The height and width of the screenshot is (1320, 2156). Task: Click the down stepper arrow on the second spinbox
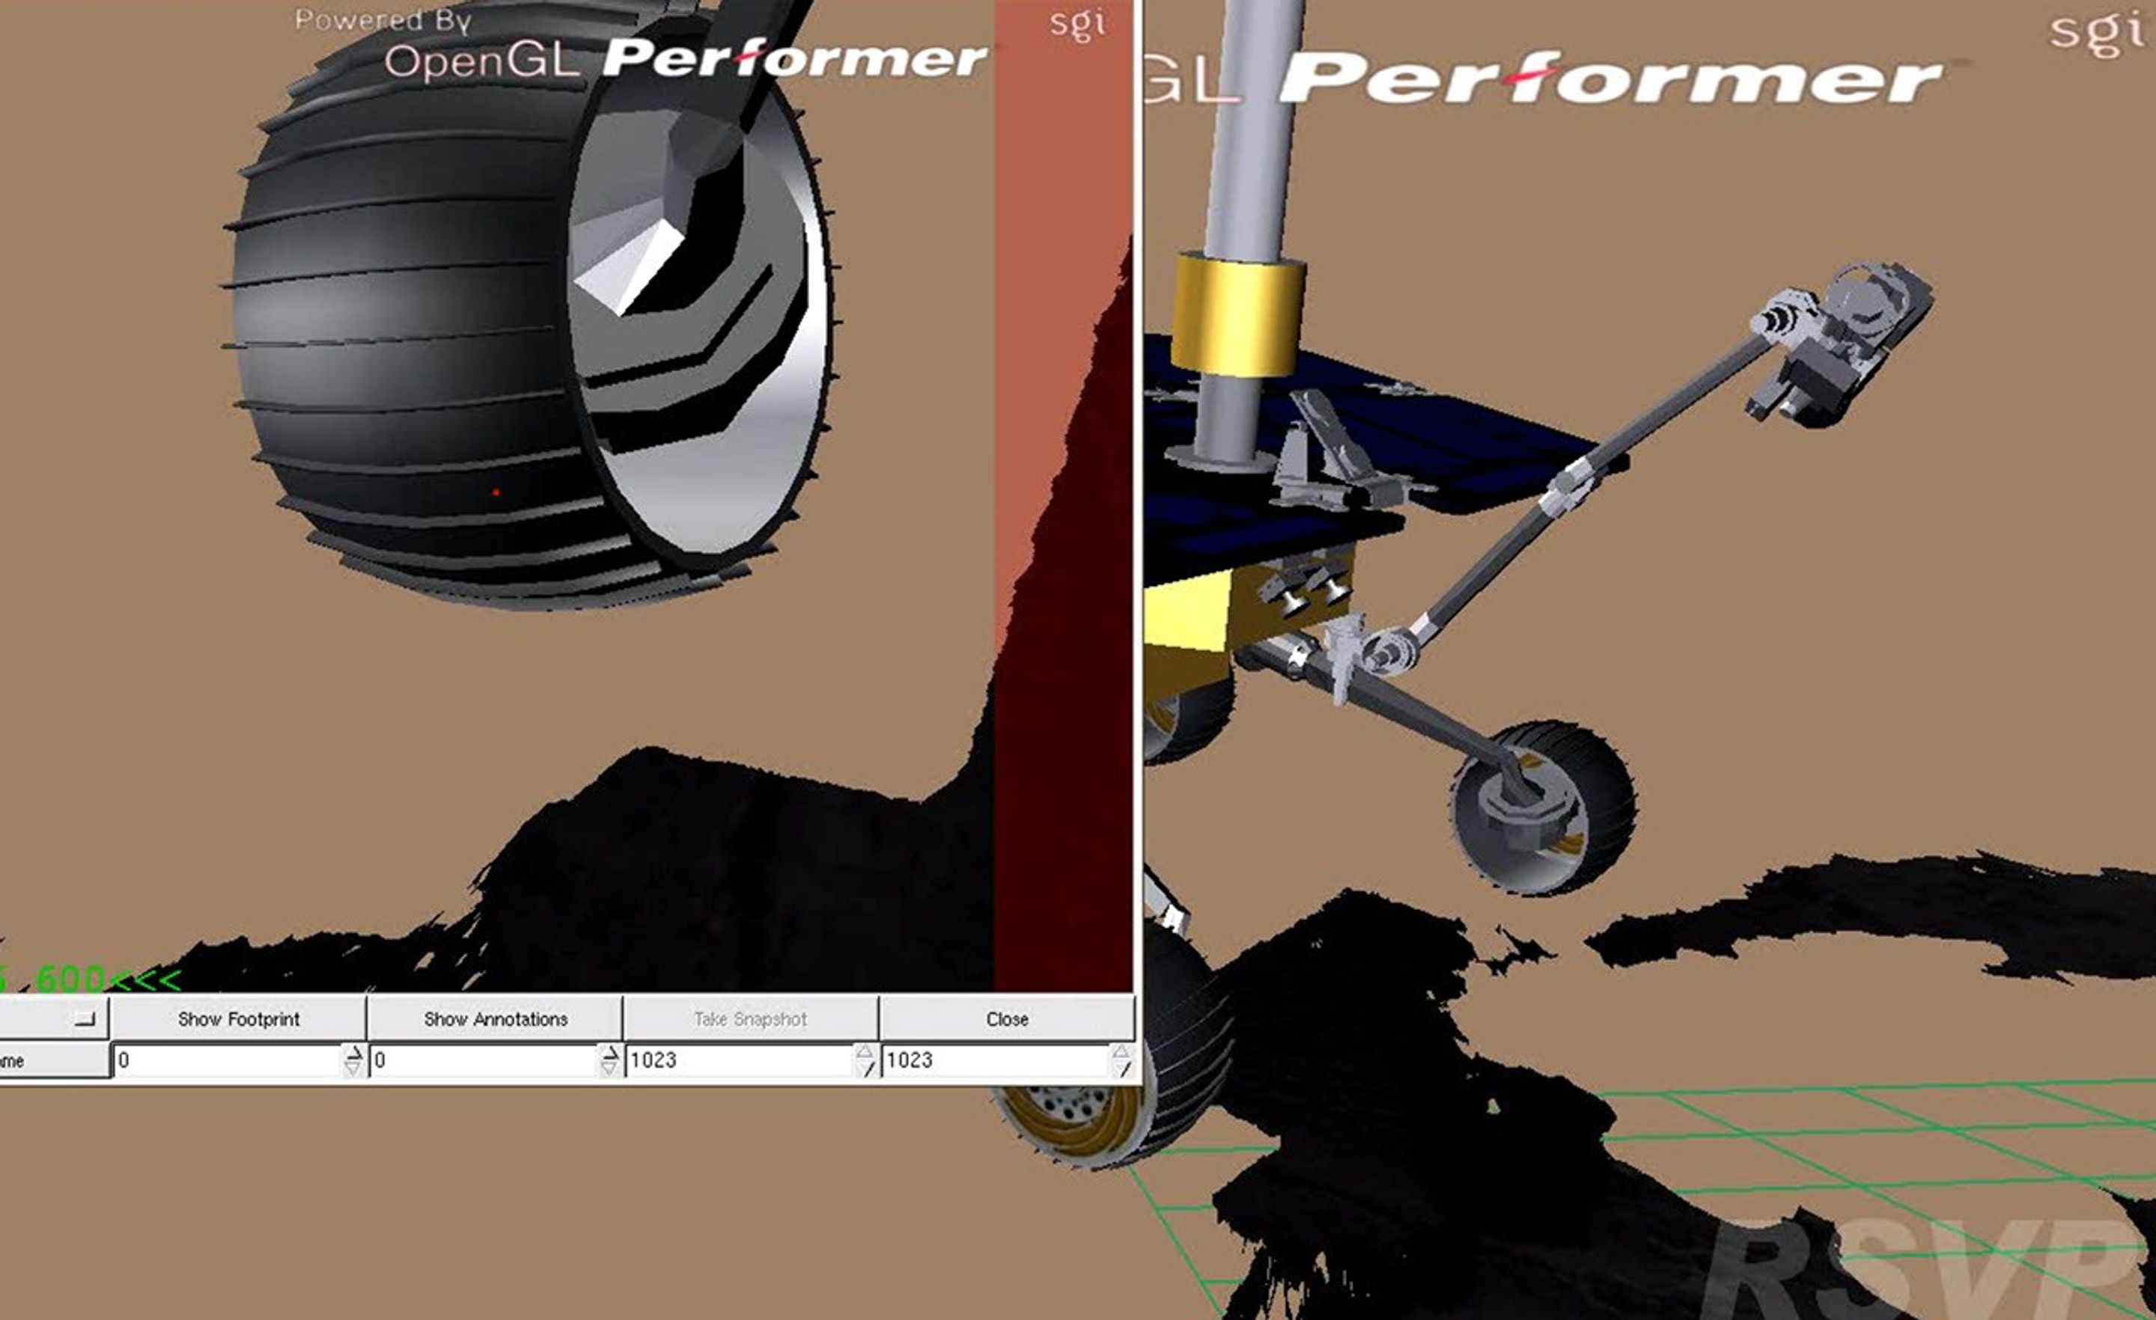[x=611, y=1069]
